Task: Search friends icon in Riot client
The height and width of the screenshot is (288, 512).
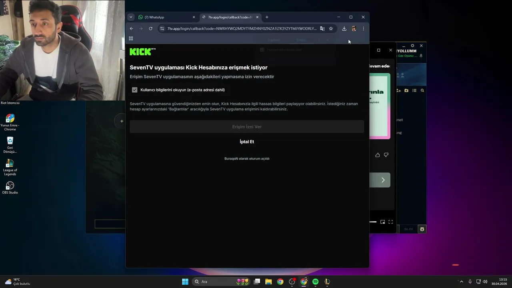Action: tap(422, 90)
